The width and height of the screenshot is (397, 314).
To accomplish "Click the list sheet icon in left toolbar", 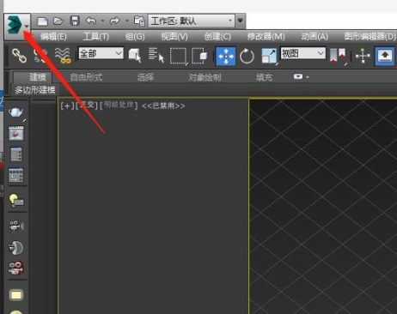I will [16, 154].
